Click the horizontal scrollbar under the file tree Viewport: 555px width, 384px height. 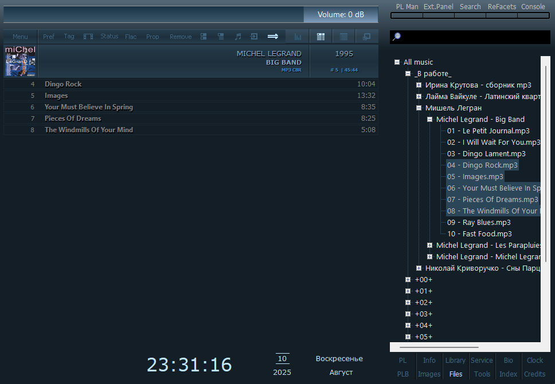(439, 347)
